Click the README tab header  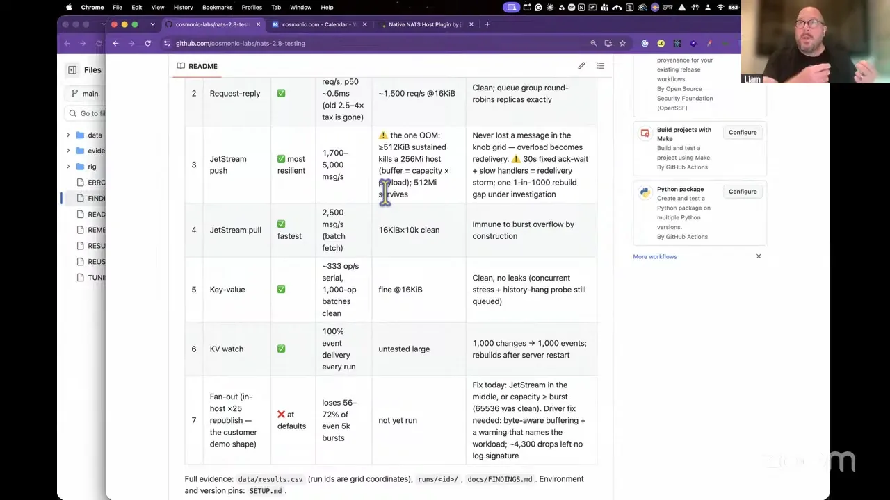(197, 66)
